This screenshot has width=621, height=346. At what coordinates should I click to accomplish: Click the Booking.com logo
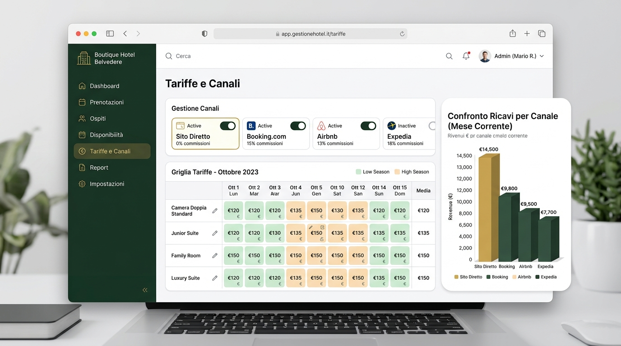click(x=251, y=126)
